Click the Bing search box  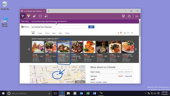(59, 27)
